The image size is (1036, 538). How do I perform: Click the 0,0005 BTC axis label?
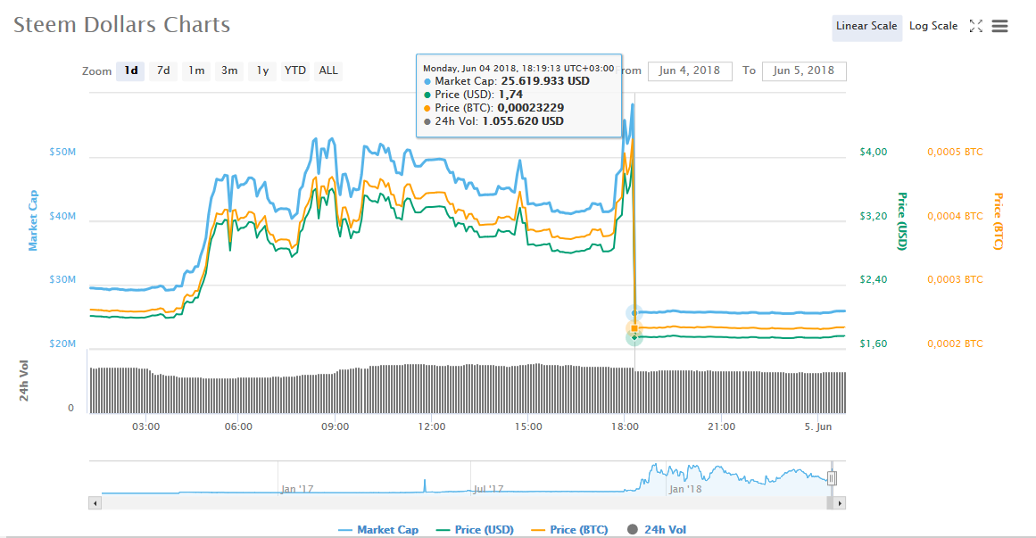coord(955,152)
